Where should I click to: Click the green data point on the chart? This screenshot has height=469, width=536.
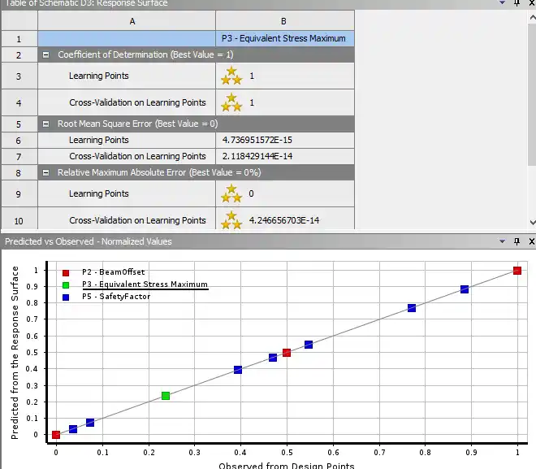pos(166,396)
